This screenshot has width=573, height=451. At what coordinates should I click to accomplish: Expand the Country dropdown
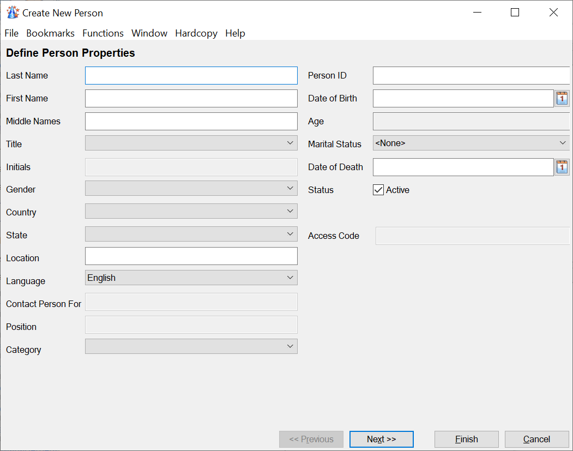point(191,212)
